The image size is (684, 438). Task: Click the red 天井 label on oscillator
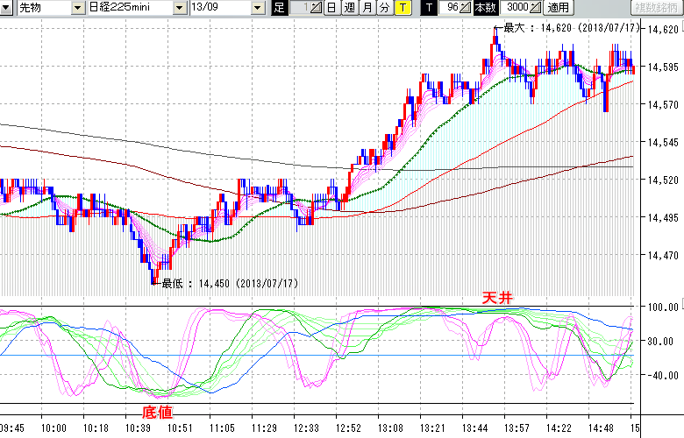pos(496,298)
